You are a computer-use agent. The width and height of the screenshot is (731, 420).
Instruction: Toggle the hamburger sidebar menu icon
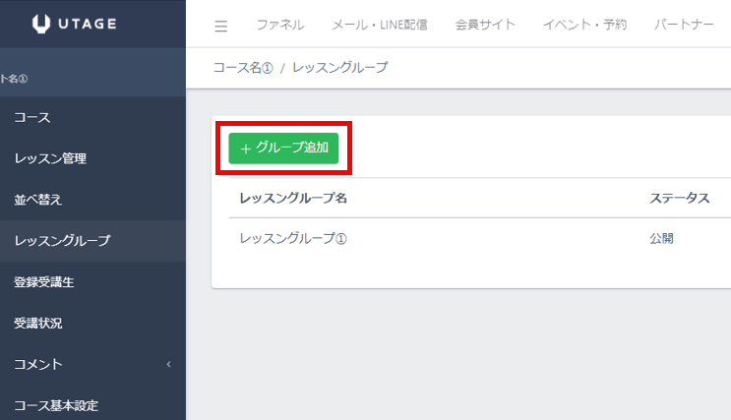(x=220, y=26)
